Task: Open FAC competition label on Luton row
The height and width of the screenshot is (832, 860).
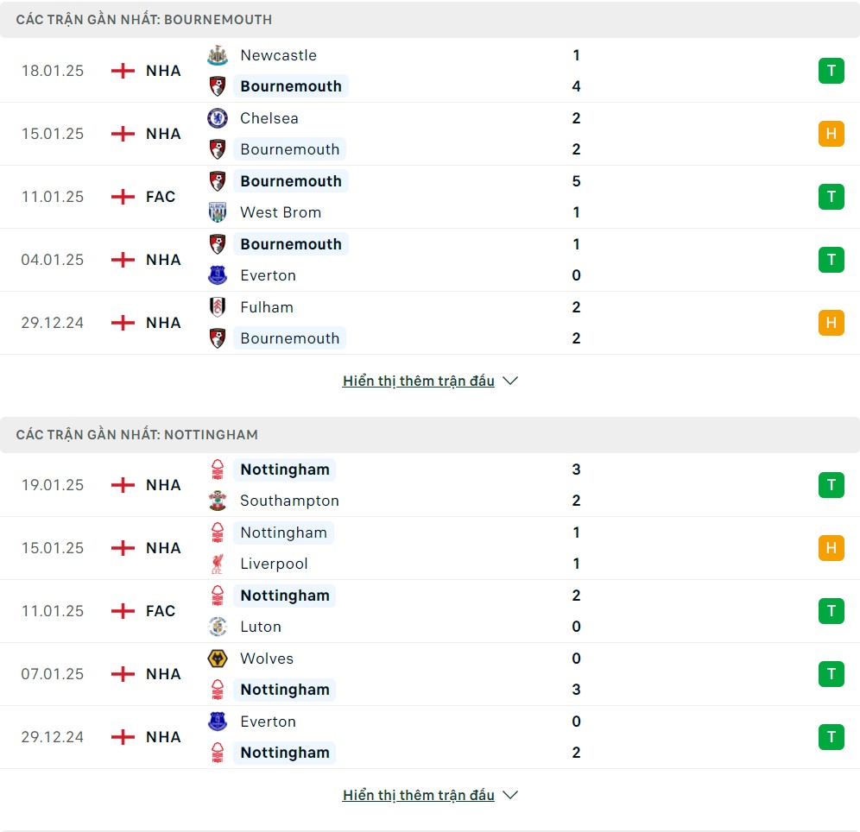Action: click(x=161, y=611)
